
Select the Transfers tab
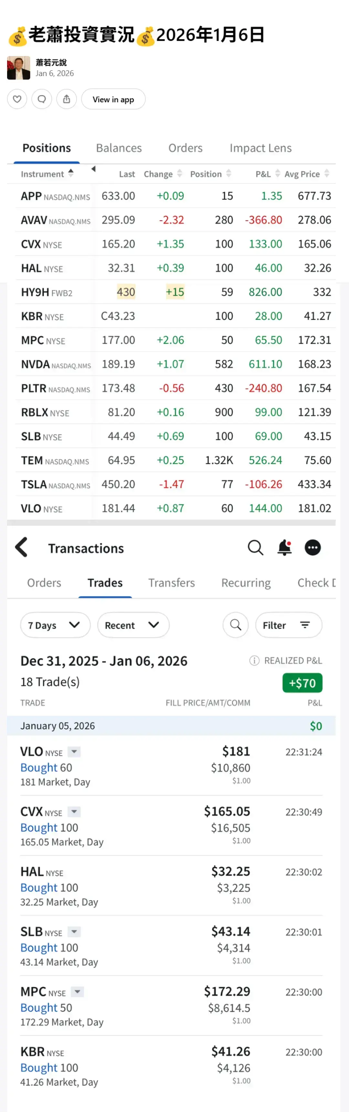click(x=172, y=583)
